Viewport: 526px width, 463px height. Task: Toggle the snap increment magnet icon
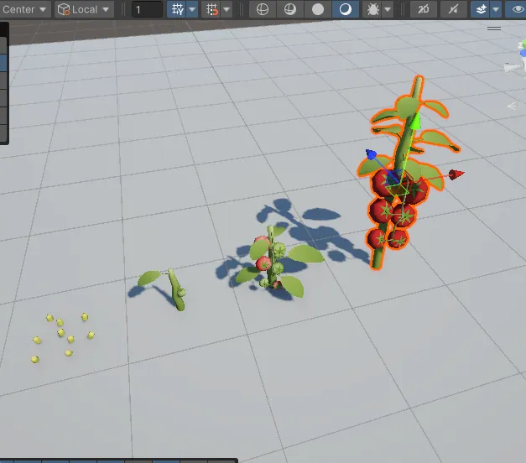pos(212,9)
